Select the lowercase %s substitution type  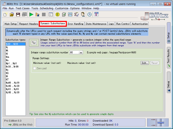(x=15, y=70)
